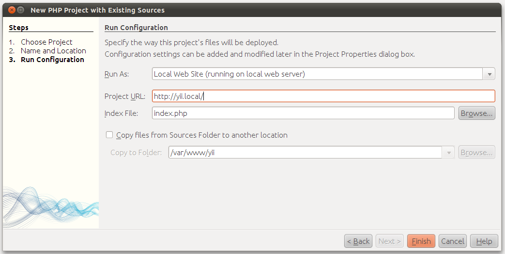Open the Copy to Folder dropdown arrow
Screen dimensions: 505x254
pos(448,153)
